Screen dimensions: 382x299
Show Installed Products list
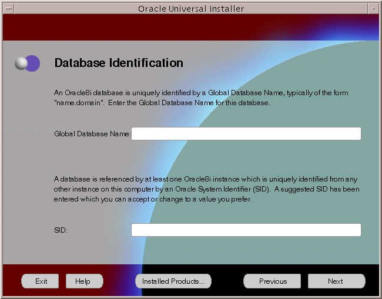tap(173, 281)
